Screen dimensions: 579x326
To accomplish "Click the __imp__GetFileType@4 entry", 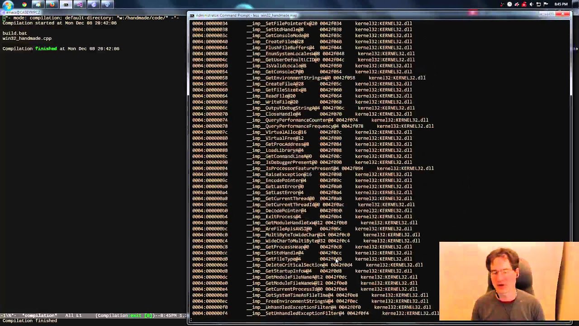I will tap(274, 259).
